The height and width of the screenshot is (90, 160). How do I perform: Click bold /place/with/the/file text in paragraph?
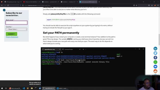pos(58,14)
